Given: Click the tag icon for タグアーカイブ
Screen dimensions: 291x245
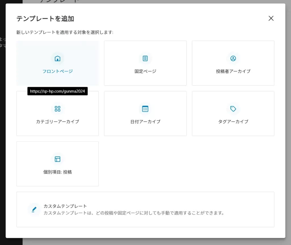Looking at the screenshot, I should point(233,109).
